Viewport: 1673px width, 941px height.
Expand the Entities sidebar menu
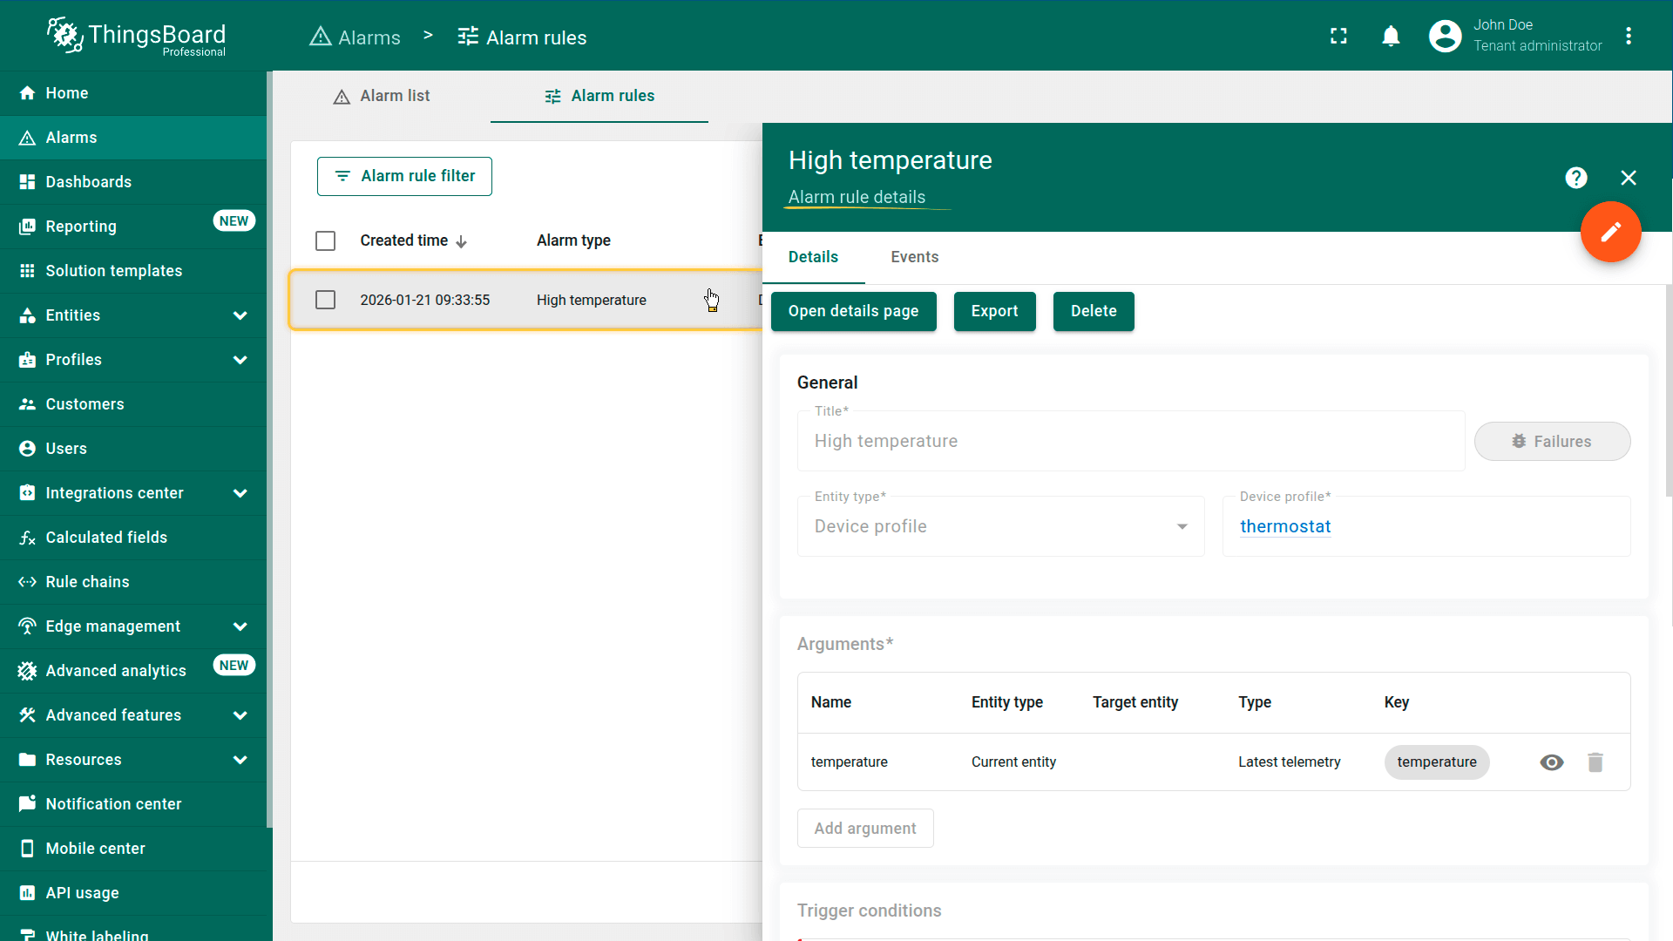tap(132, 315)
